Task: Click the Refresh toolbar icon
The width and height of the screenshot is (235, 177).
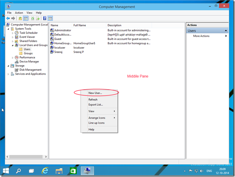Action: [32, 19]
